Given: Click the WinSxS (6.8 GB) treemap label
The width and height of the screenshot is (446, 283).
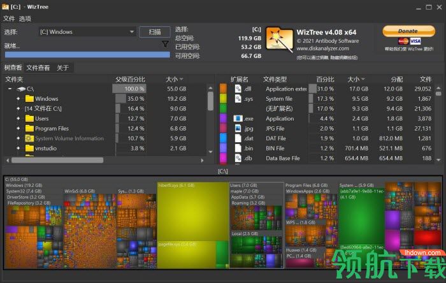Looking at the screenshot, I should [80, 191].
